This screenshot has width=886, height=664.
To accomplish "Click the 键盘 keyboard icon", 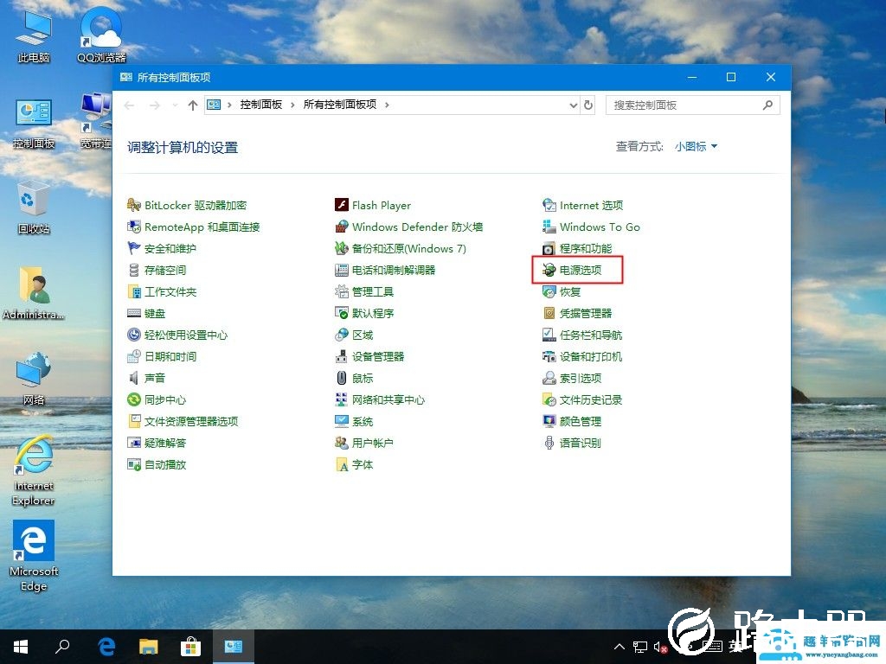I will (x=134, y=313).
